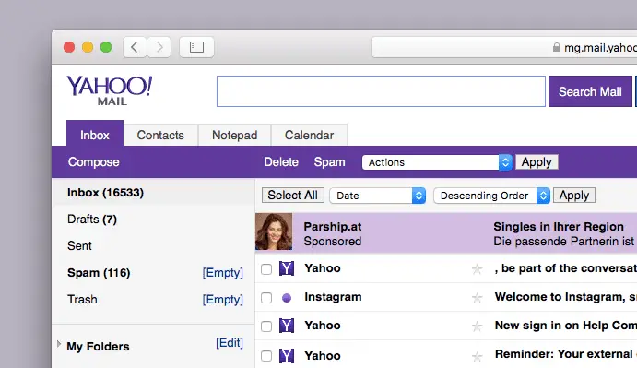Click the Search Mail button
The image size is (637, 368).
coord(590,91)
